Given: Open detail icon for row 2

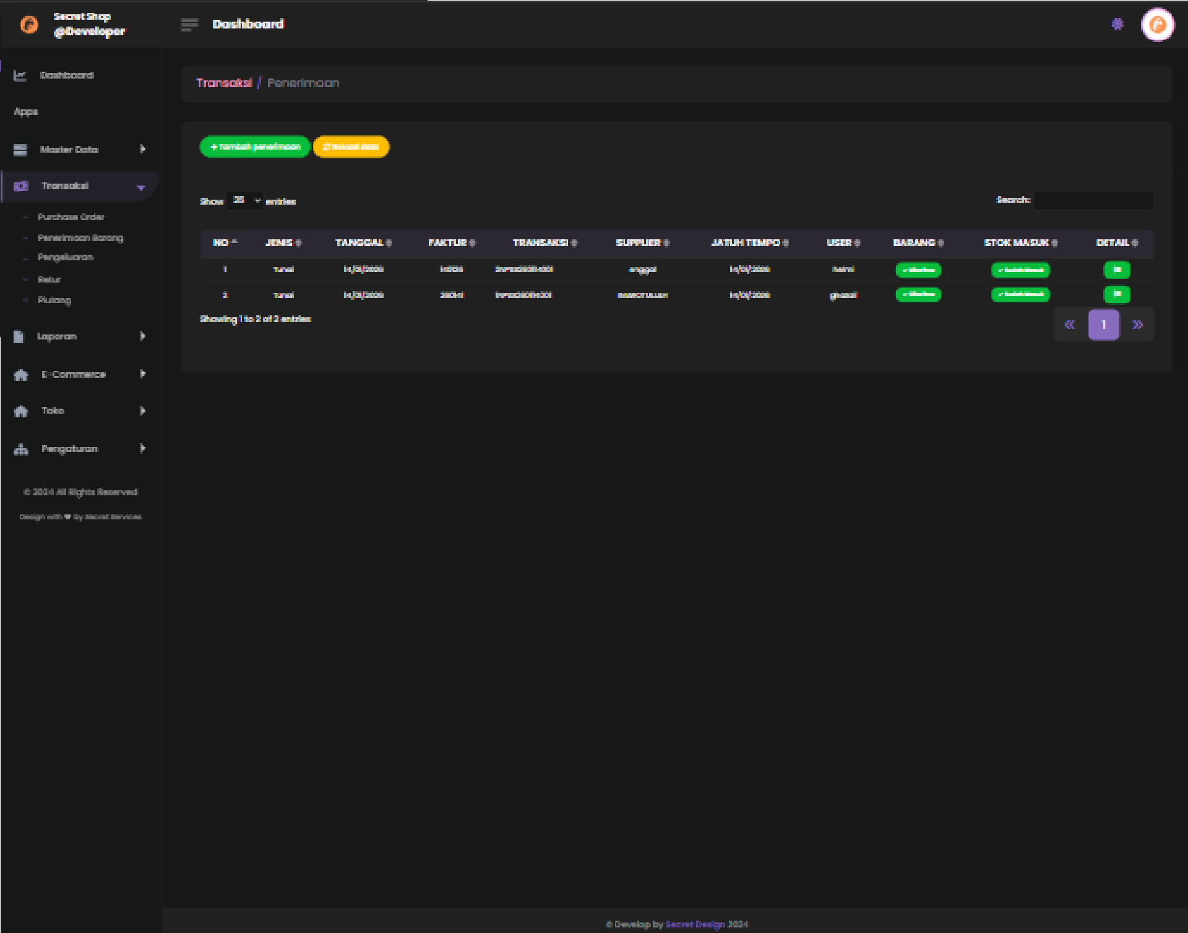Looking at the screenshot, I should 1117,294.
